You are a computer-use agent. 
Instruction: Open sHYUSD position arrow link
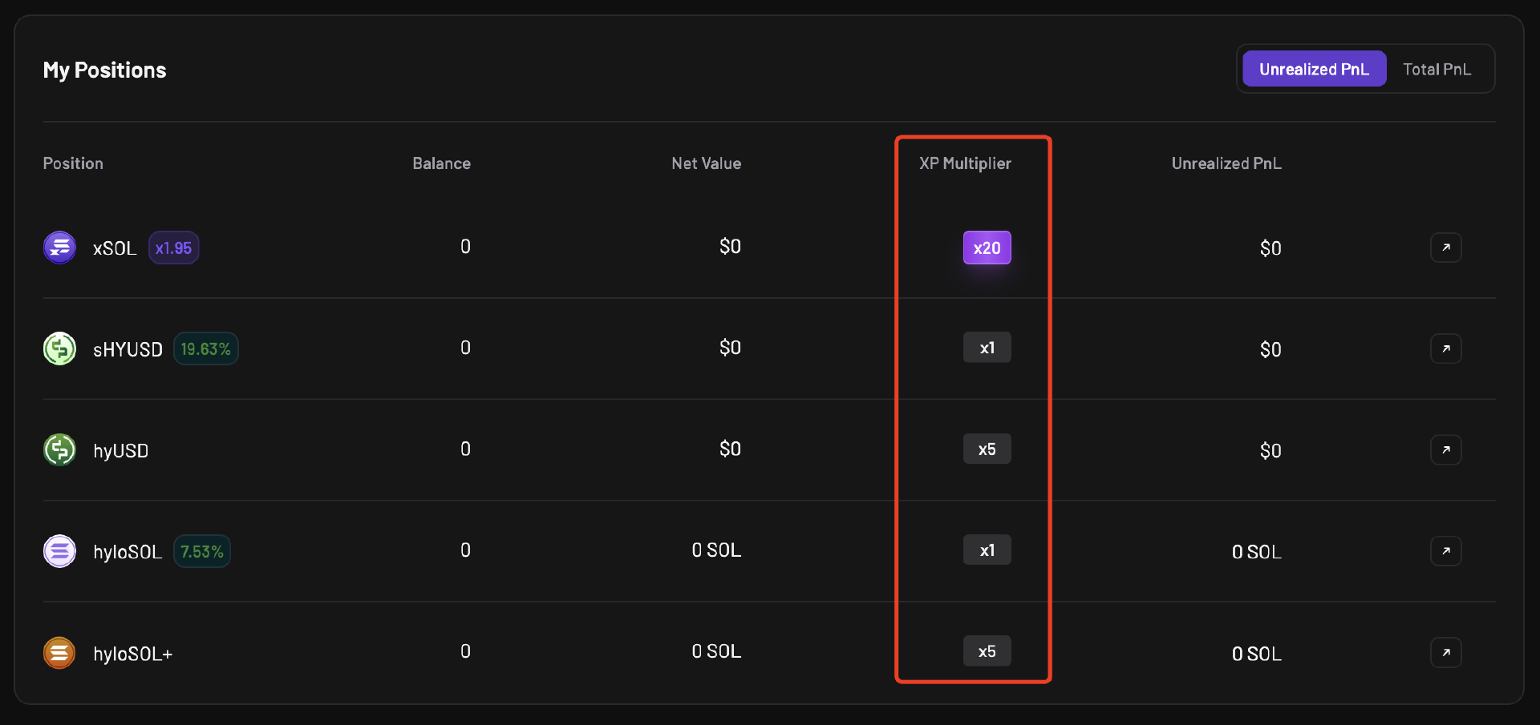pyautogui.click(x=1445, y=348)
